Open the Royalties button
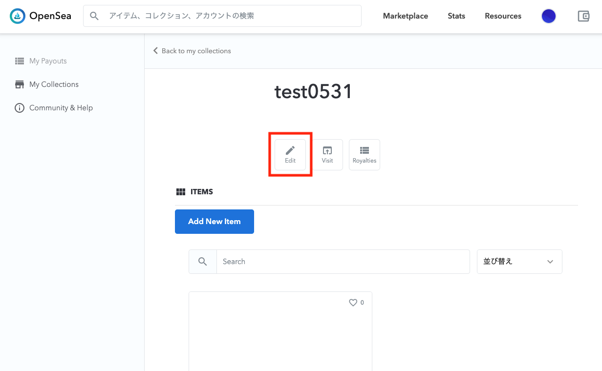The width and height of the screenshot is (602, 371). coord(365,155)
